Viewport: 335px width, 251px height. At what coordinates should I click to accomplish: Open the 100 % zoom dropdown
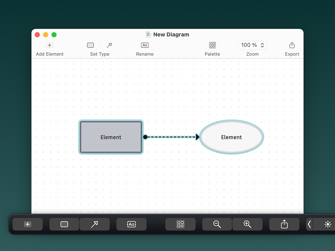[253, 45]
